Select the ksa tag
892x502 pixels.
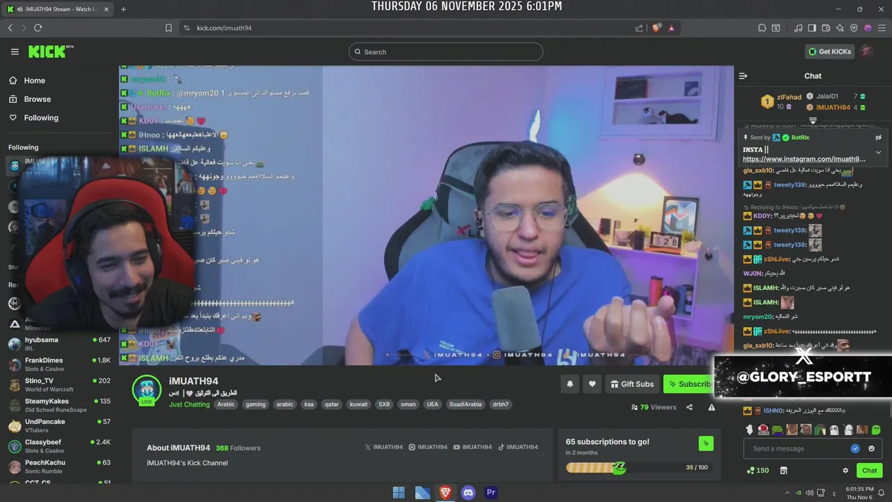[309, 404]
